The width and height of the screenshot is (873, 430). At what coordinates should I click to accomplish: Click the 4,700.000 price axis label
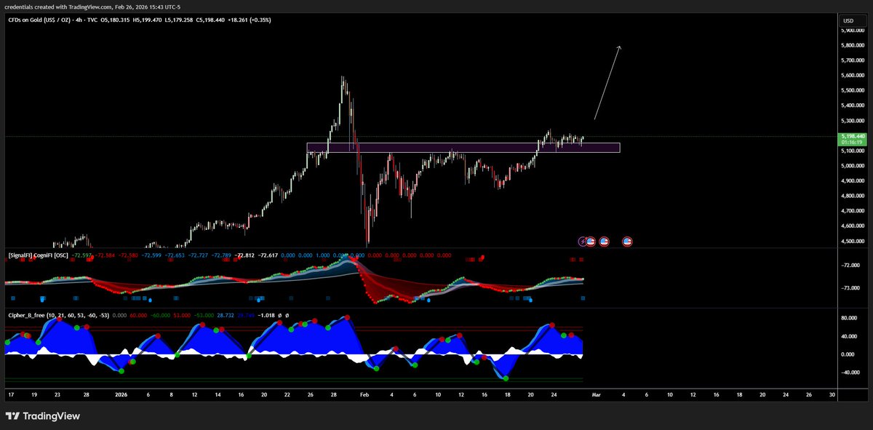pos(853,211)
